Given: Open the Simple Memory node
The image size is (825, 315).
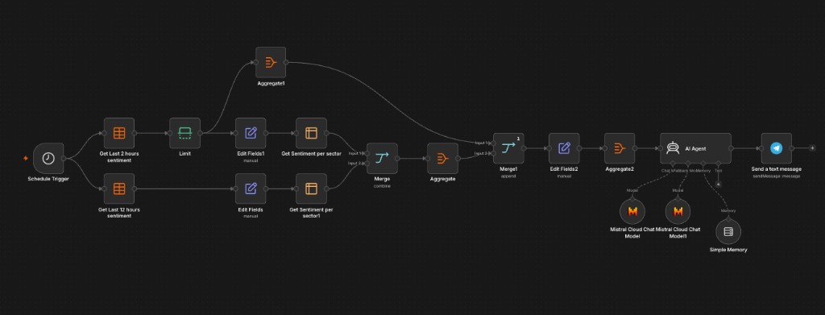Looking at the screenshot, I should (728, 231).
